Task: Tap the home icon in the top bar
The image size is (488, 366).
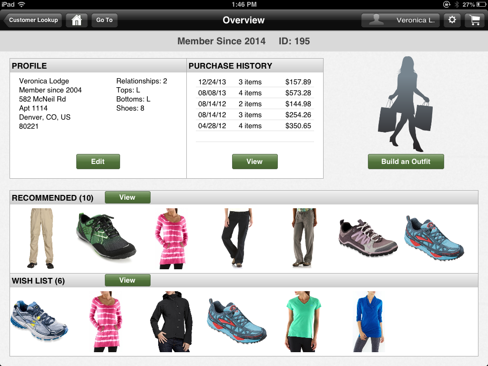Action: [x=76, y=20]
